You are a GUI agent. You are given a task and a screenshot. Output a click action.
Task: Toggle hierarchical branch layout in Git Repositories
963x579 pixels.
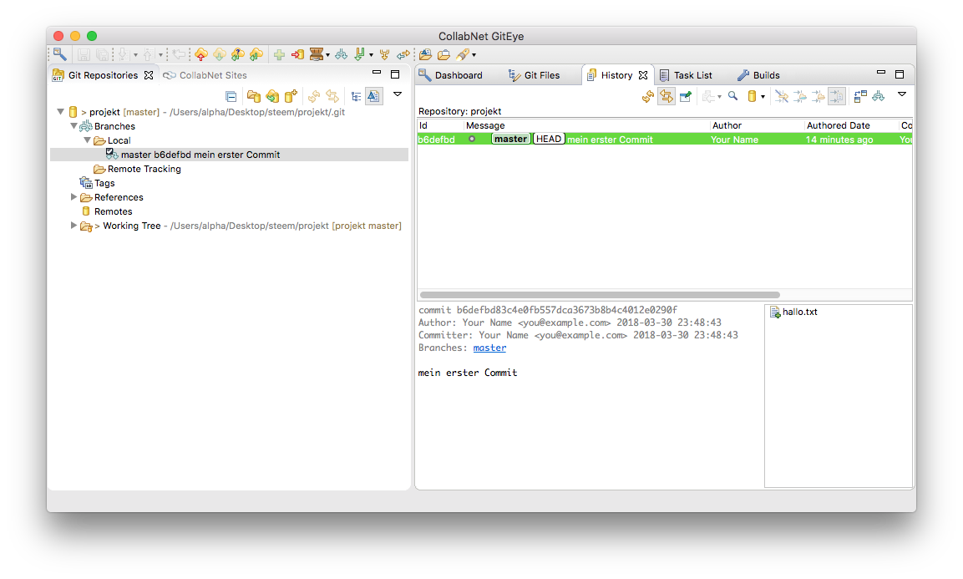356,96
